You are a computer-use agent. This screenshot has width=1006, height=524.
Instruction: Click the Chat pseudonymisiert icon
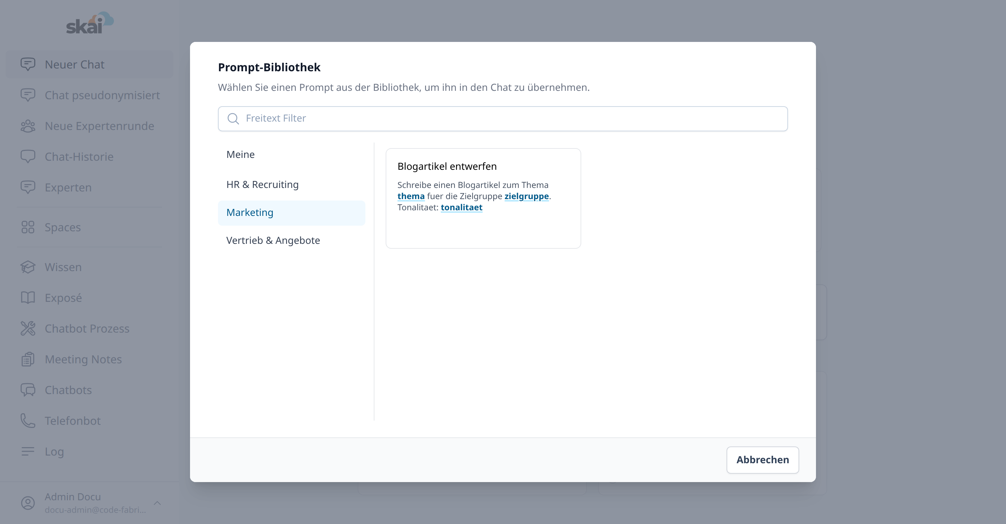28,95
